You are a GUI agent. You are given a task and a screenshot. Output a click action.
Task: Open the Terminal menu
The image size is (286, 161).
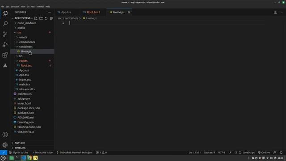[x=40, y=7]
